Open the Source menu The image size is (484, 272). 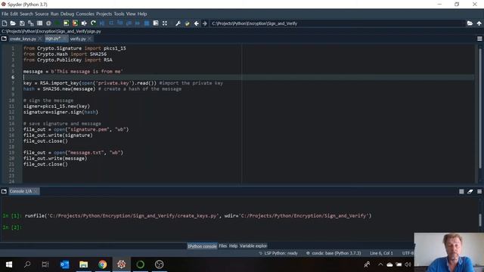pyautogui.click(x=42, y=14)
